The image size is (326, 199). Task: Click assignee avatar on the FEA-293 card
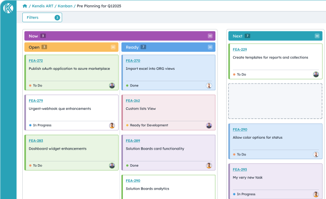tap(316, 194)
